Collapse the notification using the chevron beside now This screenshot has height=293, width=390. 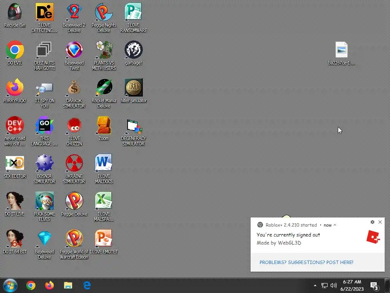click(x=335, y=225)
